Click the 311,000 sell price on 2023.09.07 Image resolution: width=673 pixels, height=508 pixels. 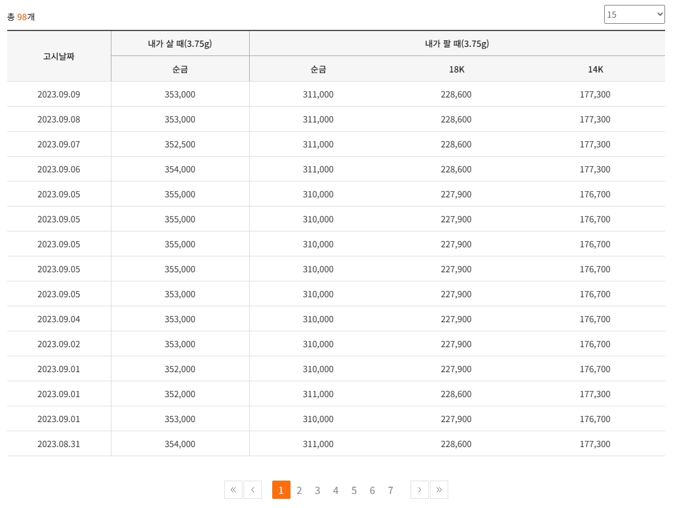click(318, 144)
